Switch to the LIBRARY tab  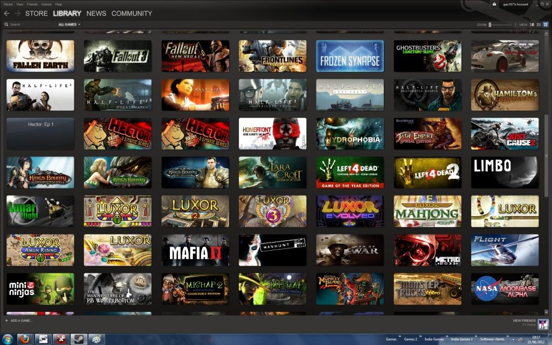tap(67, 13)
